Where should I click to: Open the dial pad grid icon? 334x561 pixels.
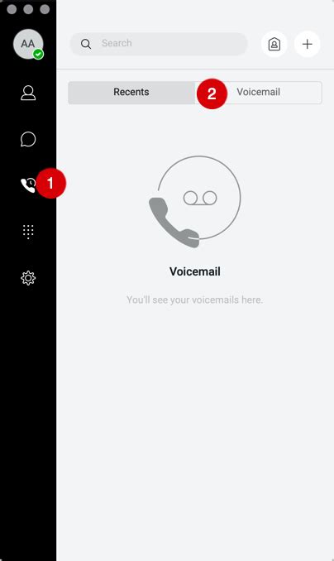[28, 232]
